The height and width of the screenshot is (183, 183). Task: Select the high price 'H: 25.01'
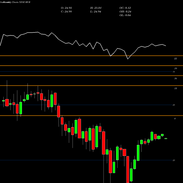96,8
